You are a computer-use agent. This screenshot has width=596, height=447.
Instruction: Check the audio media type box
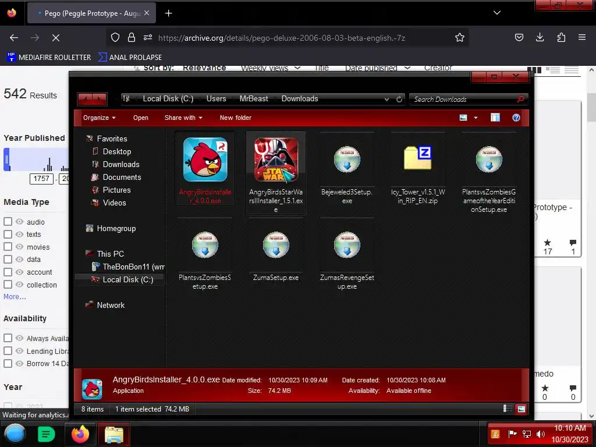8,222
